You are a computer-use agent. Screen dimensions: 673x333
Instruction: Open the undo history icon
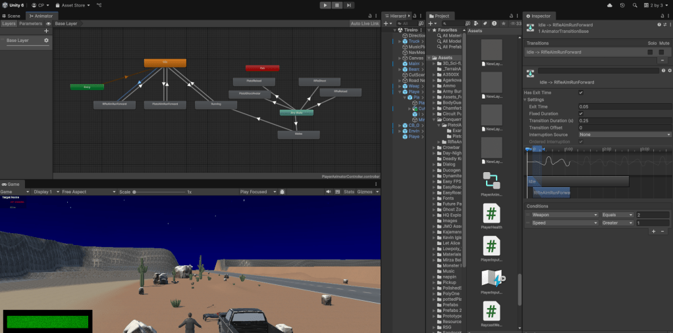(x=622, y=5)
